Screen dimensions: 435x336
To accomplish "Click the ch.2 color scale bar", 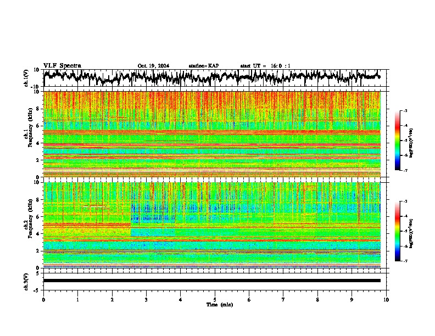I will click(x=398, y=231).
